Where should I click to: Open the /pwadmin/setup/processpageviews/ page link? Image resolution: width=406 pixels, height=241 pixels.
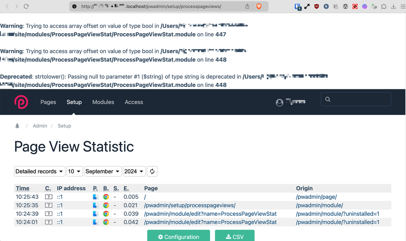click(190, 205)
